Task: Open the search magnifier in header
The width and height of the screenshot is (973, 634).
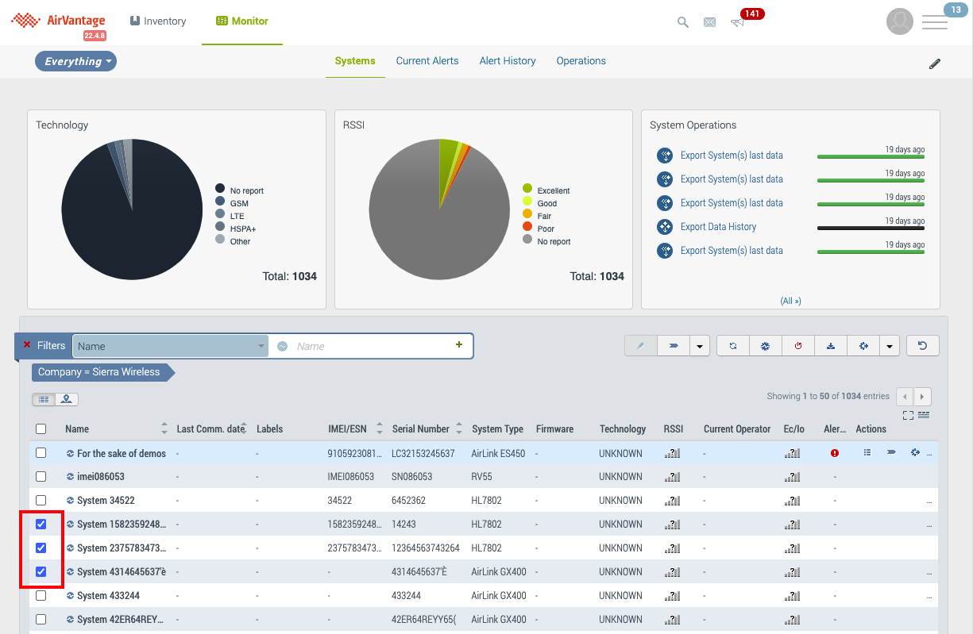Action: (682, 22)
